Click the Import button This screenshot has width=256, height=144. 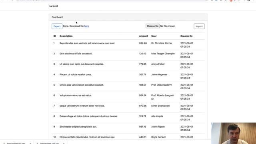(199, 26)
